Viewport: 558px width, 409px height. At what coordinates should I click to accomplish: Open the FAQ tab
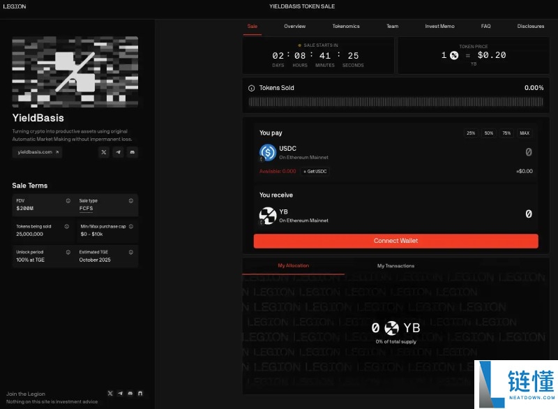[485, 27]
